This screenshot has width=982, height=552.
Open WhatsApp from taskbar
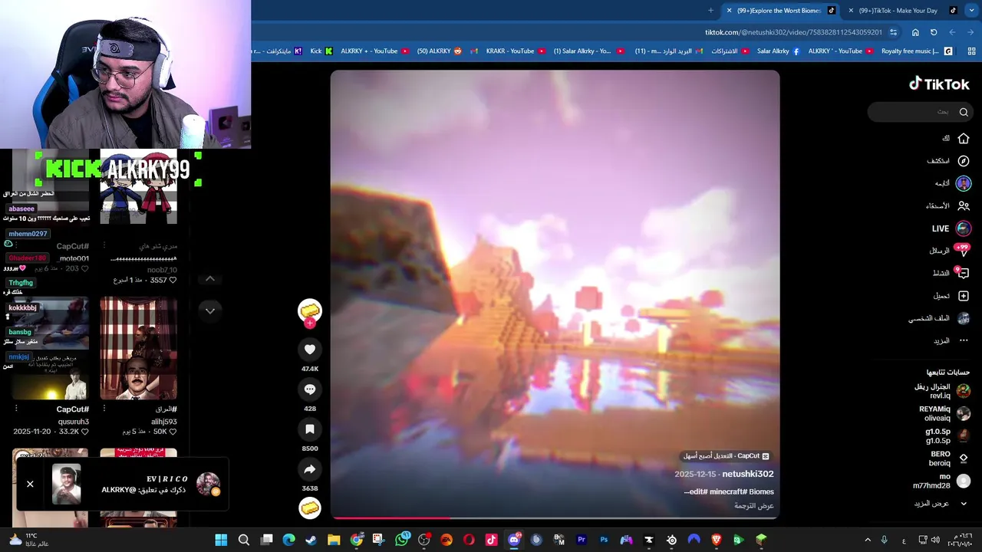[x=401, y=540]
